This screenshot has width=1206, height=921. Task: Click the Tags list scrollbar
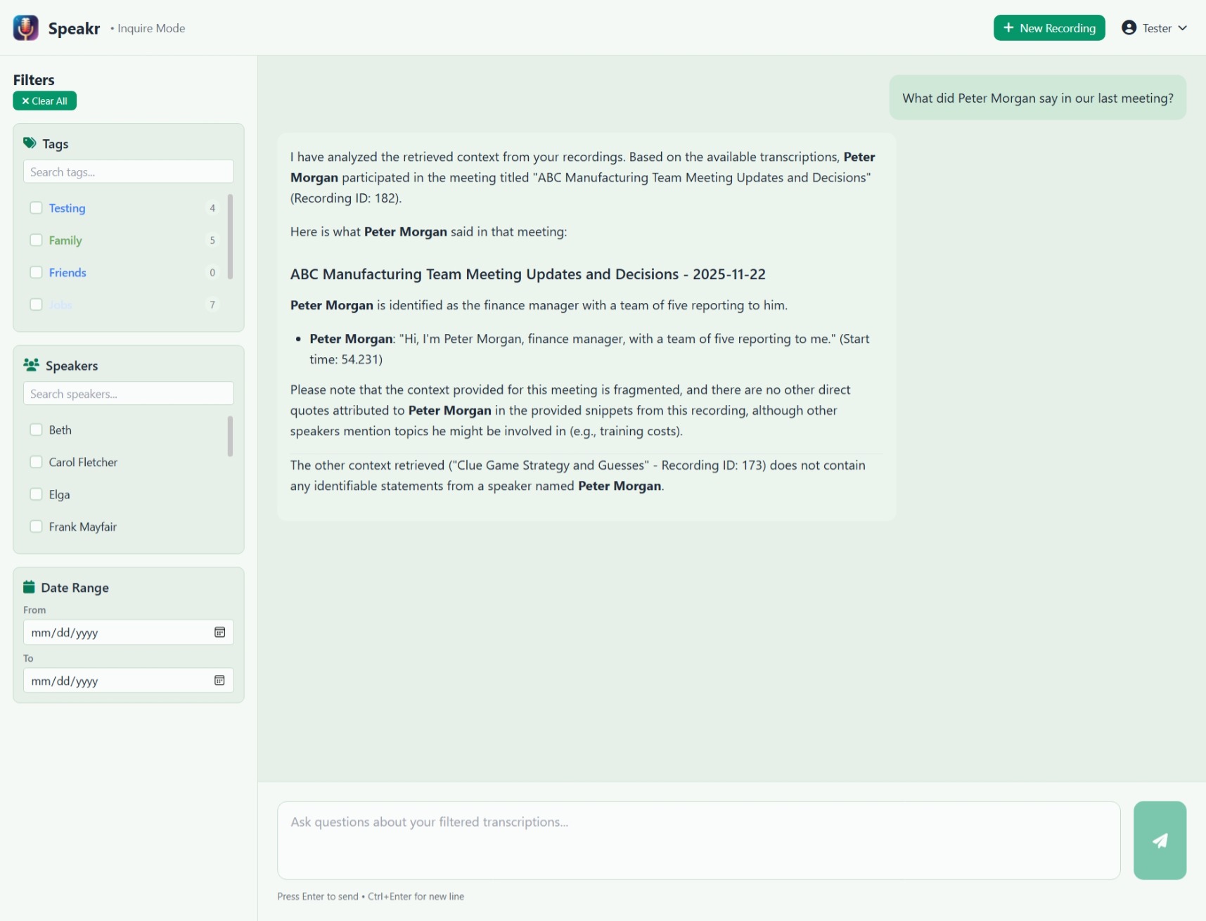coord(230,237)
